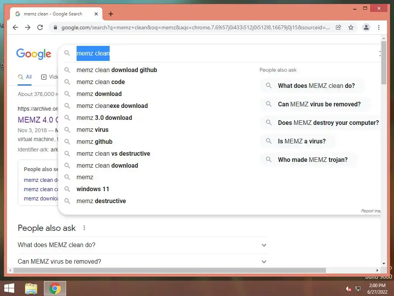Go to Google logo homepage
394x296 pixels.
coord(34,54)
